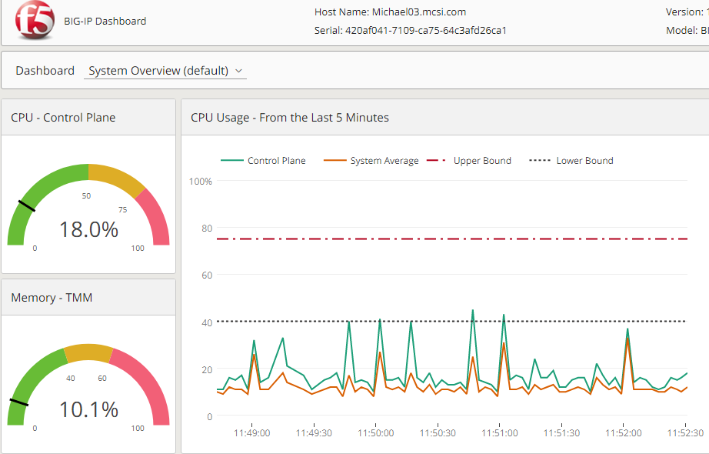Select the CPU - Control Plane panel header
The height and width of the screenshot is (454, 709).
63,118
